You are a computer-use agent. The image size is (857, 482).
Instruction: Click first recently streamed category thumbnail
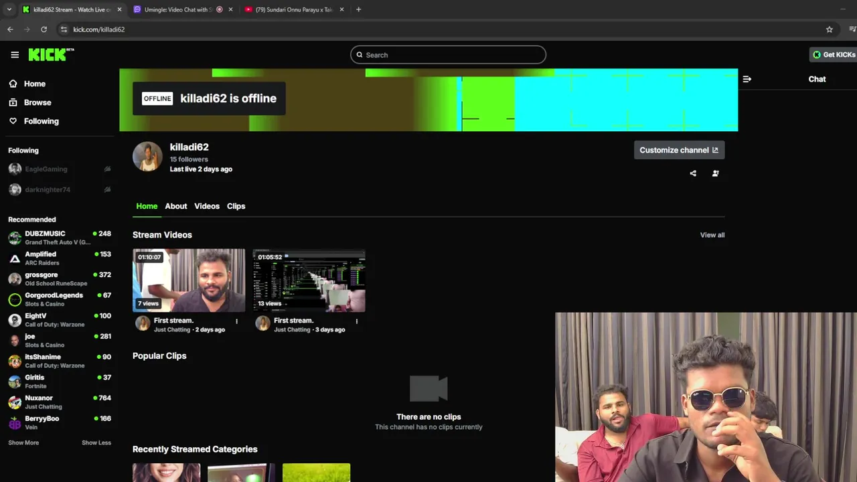[x=166, y=473]
